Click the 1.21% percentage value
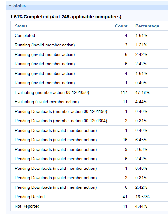Viewport: 168px width, 214px height. 141,45
